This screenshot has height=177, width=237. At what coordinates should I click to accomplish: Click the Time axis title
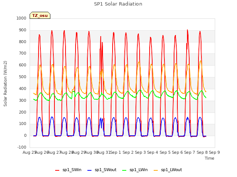(x=210, y=158)
